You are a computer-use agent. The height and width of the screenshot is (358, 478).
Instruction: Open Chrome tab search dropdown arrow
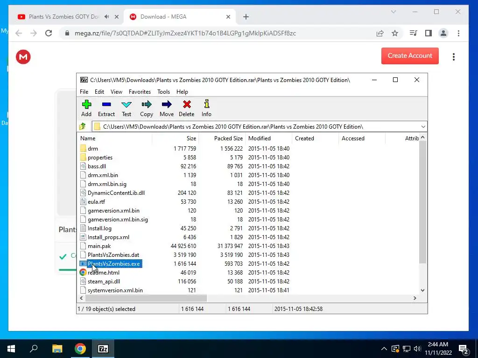click(394, 12)
